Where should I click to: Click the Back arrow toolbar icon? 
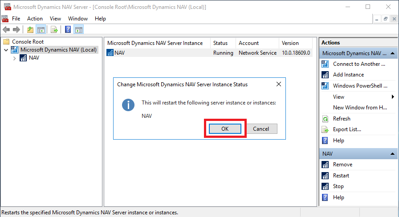point(6,30)
